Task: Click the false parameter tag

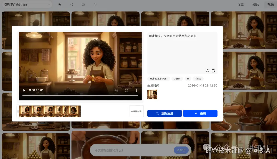Action: [x=198, y=79]
